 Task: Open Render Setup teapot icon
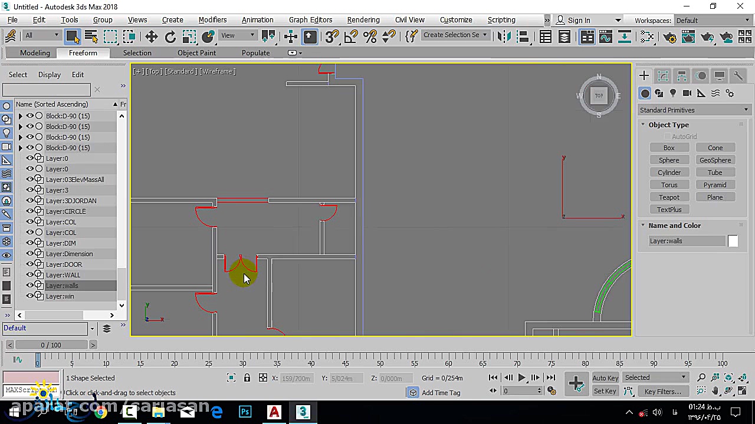click(669, 37)
